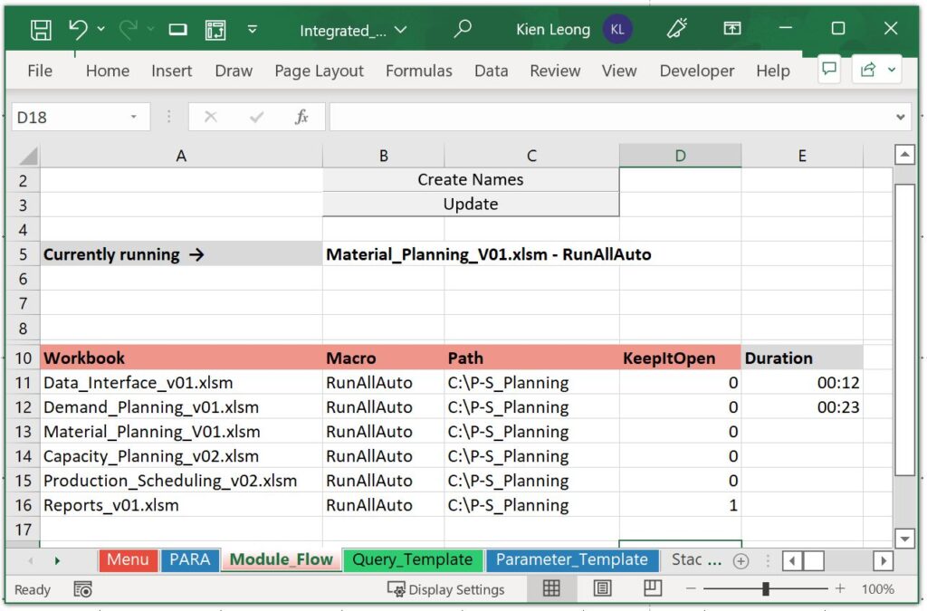The height and width of the screenshot is (611, 927).
Task: Select the Data_Interface_v01.xlsm cell
Action: pos(181,382)
